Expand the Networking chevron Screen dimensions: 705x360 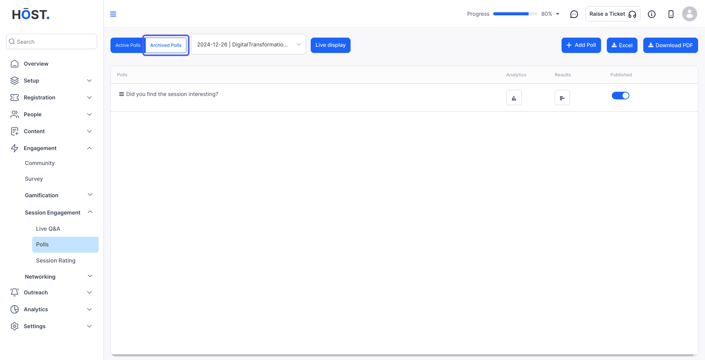[90, 276]
